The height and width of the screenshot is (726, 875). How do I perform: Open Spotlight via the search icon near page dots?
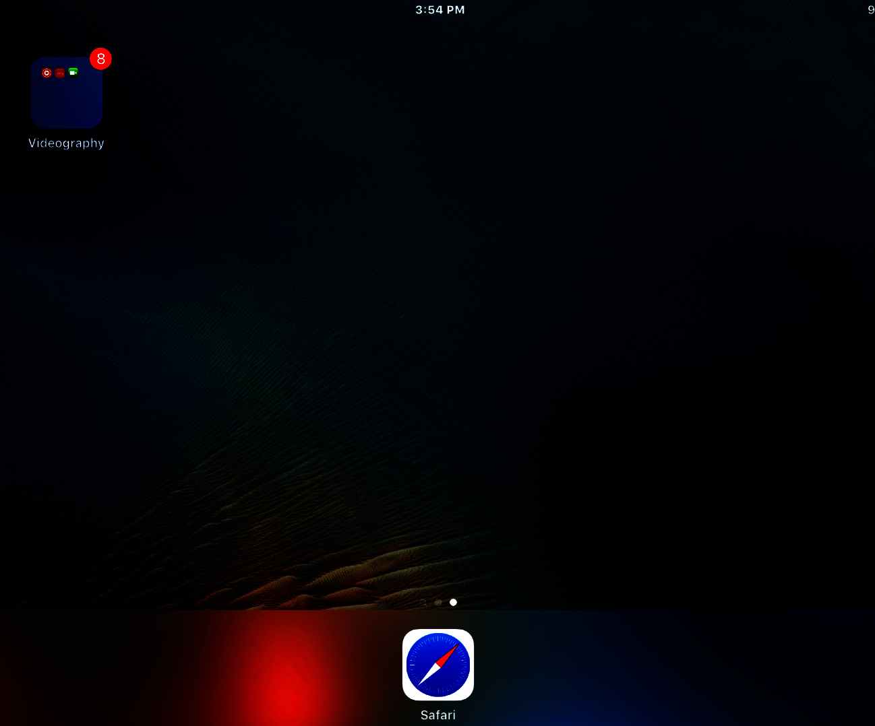tap(423, 602)
